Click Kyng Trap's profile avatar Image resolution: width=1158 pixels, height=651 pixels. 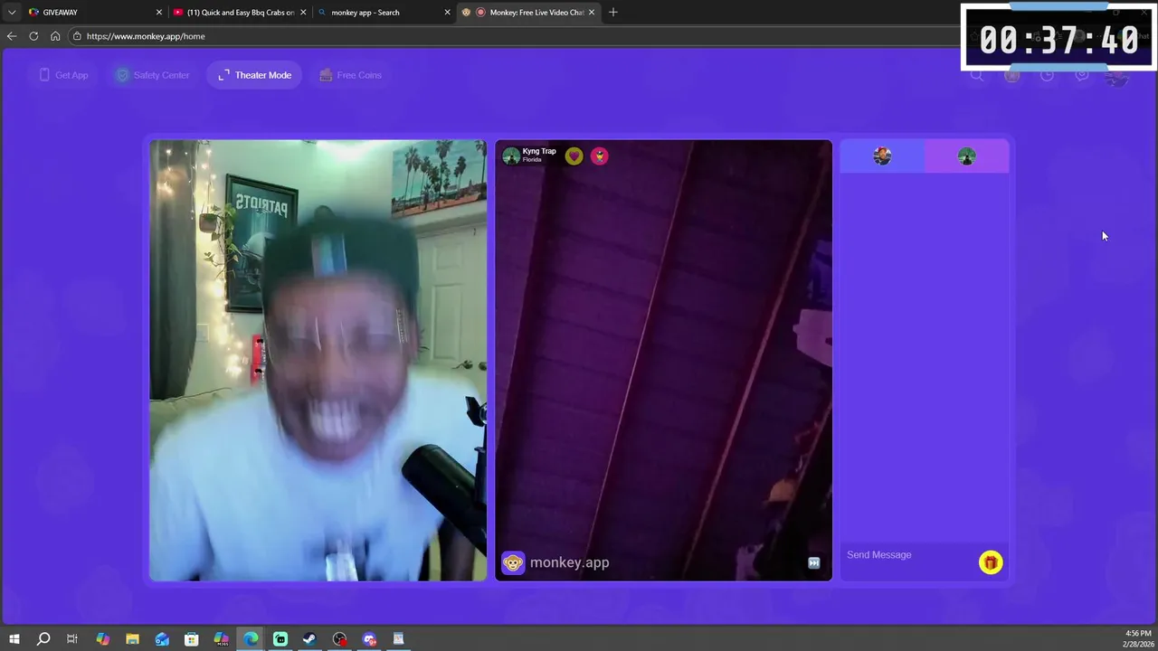click(511, 156)
